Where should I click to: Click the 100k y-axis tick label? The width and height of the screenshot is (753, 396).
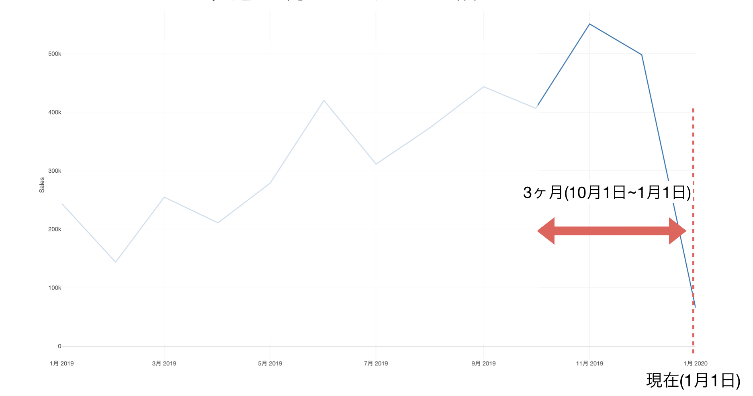pos(55,288)
